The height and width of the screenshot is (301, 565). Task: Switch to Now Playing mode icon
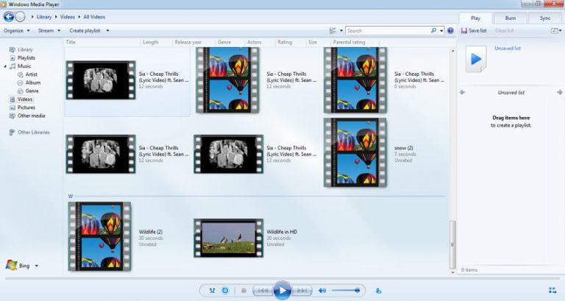[552, 290]
